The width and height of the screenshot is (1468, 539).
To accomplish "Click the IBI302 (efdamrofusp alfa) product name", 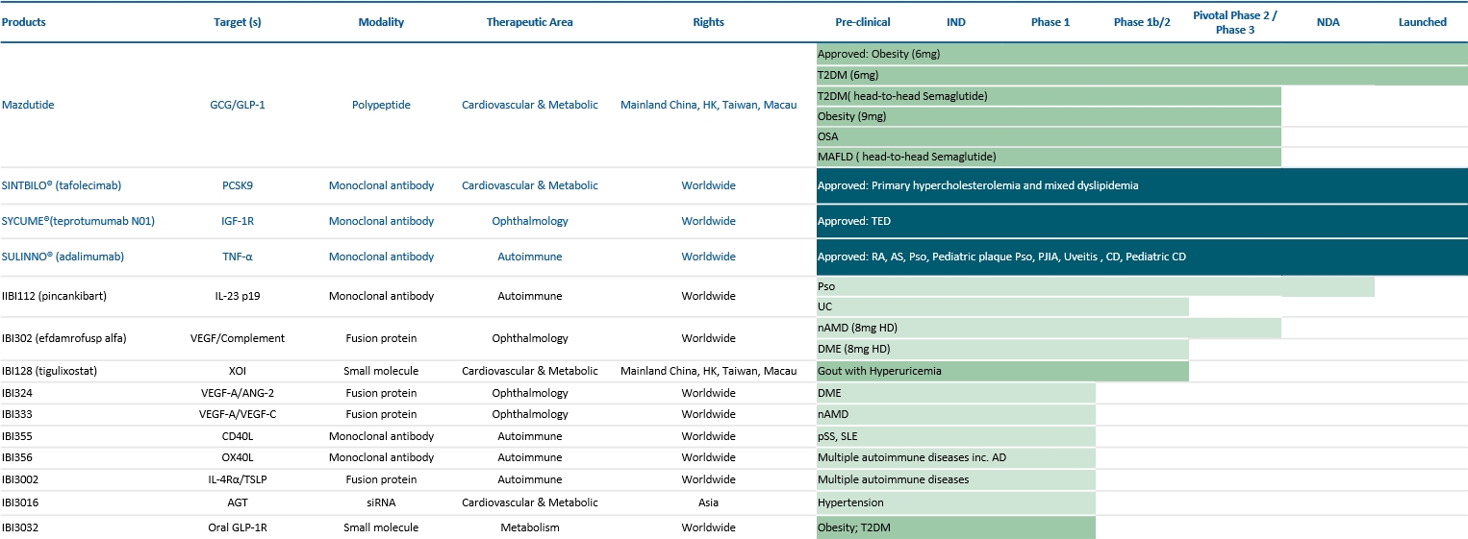I will (63, 338).
